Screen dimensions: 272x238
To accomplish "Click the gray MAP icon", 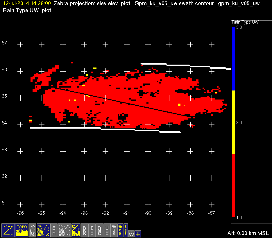I will [114, 230].
